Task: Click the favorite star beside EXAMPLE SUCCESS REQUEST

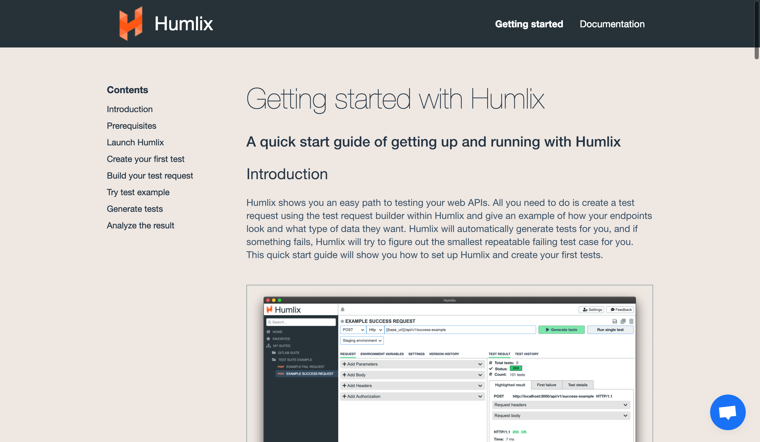Action: pyautogui.click(x=342, y=321)
